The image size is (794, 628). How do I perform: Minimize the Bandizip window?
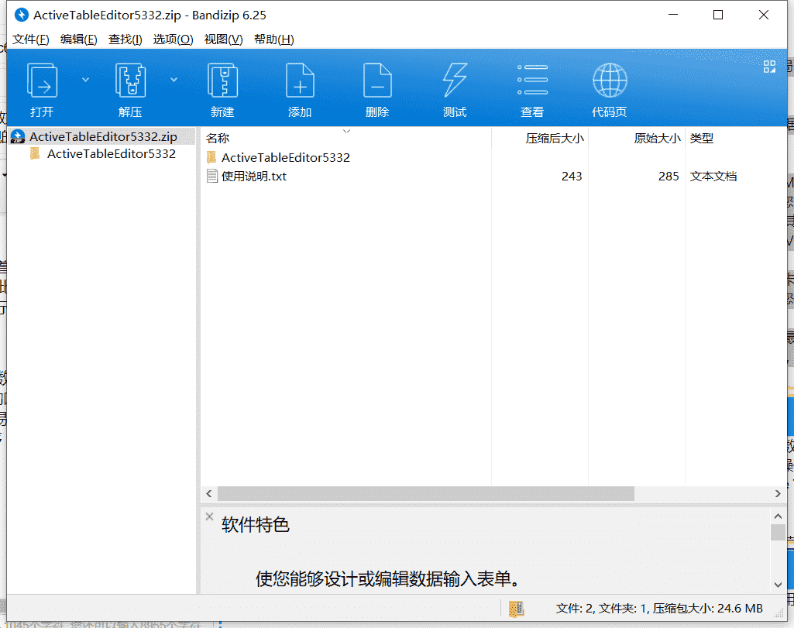tap(673, 15)
